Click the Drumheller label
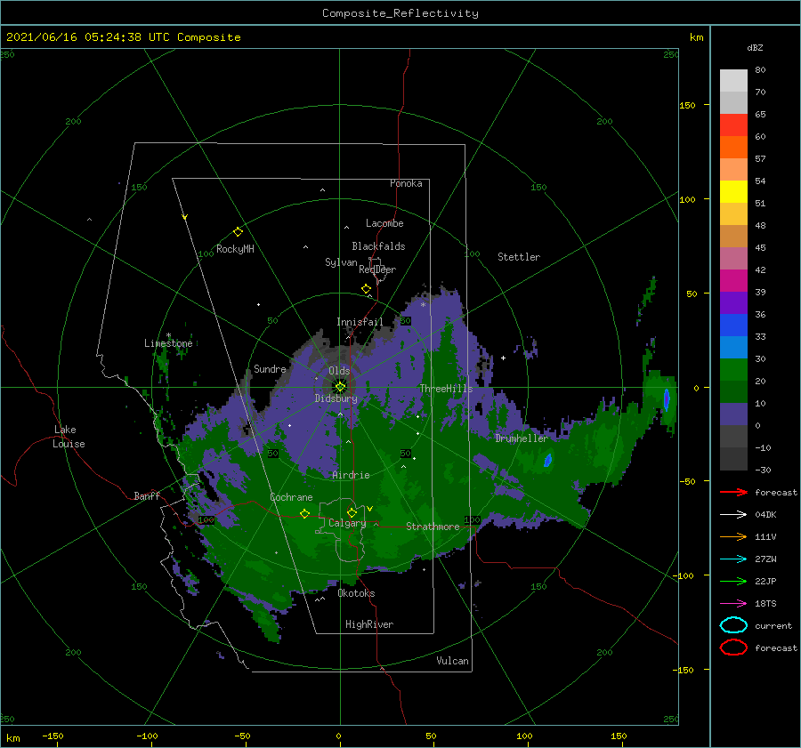Screen dimensions: 801x748 (x=521, y=438)
